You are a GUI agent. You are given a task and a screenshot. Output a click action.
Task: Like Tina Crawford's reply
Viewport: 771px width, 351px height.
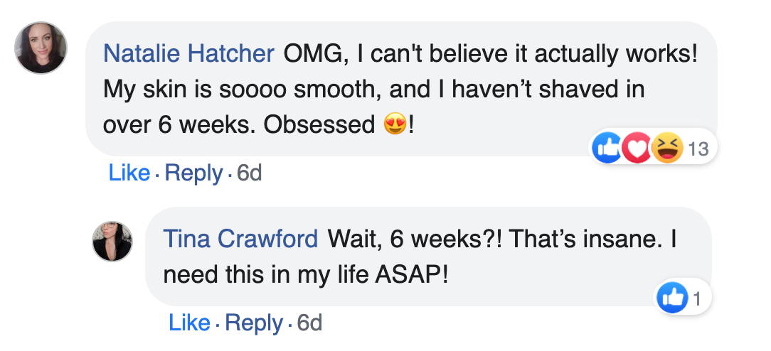coord(189,323)
